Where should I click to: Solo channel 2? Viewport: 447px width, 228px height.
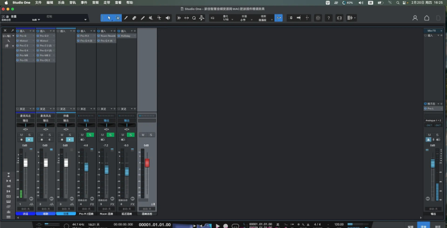point(50,135)
